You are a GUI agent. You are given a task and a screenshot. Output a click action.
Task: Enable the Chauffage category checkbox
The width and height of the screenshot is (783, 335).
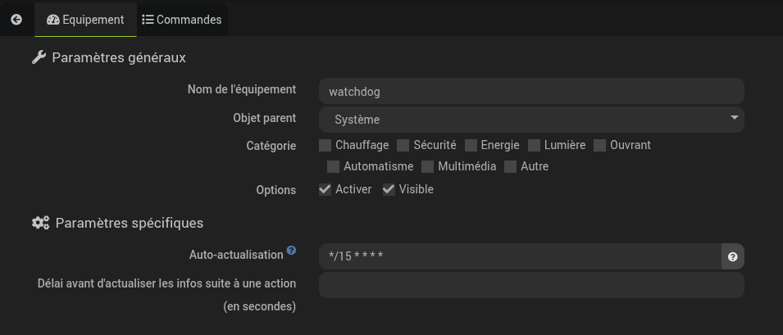(x=325, y=146)
